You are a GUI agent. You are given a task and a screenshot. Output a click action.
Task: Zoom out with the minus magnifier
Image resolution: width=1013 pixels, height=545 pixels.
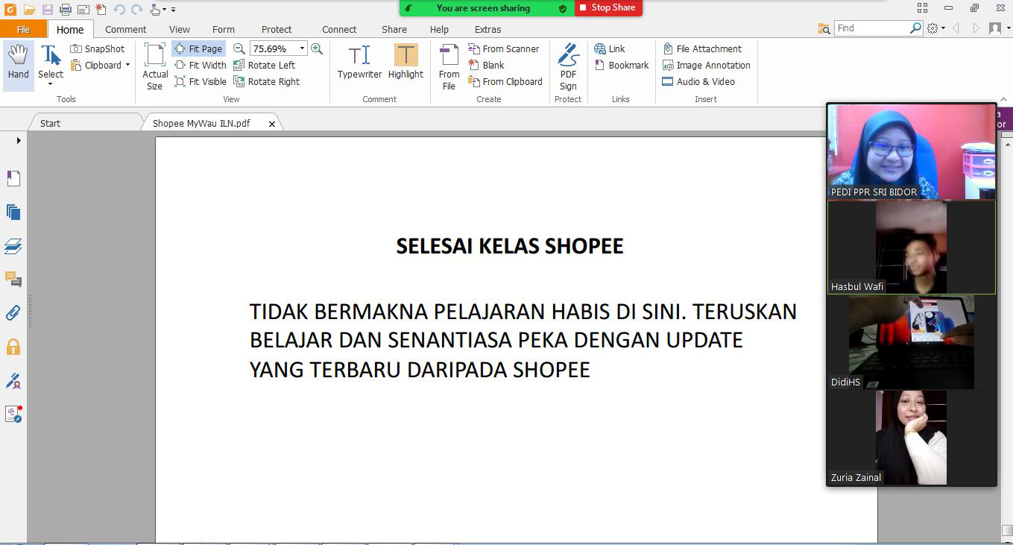pos(239,48)
